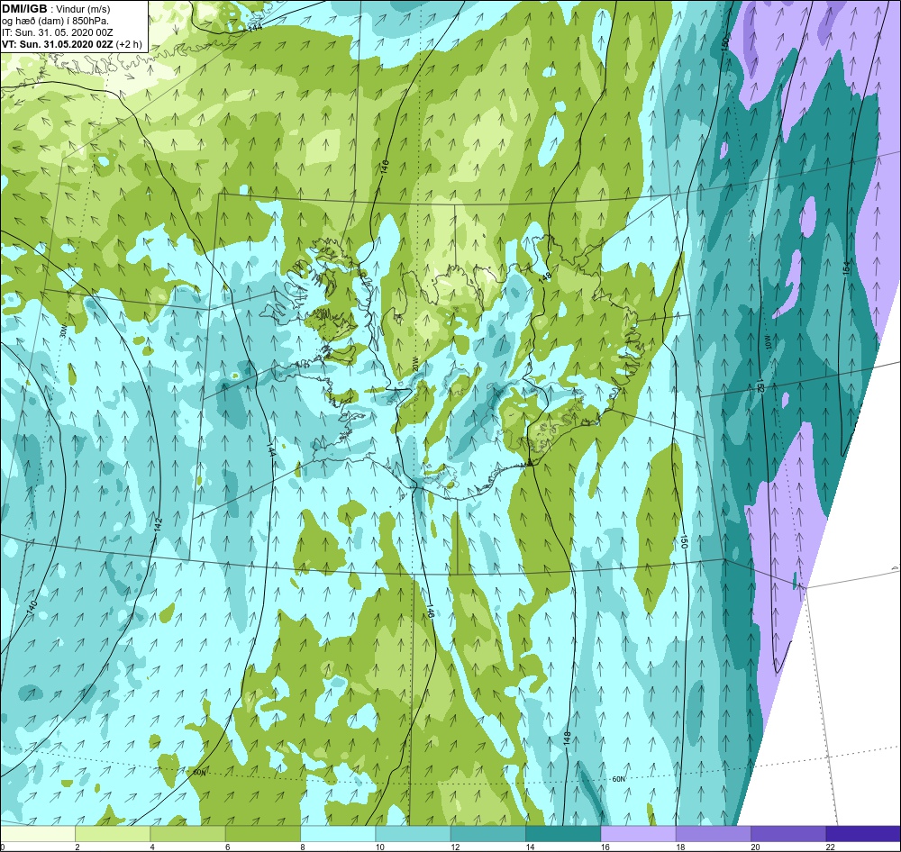Click the DMI/IGB title text
Viewport: 901px width, 852px height.
click(x=24, y=9)
